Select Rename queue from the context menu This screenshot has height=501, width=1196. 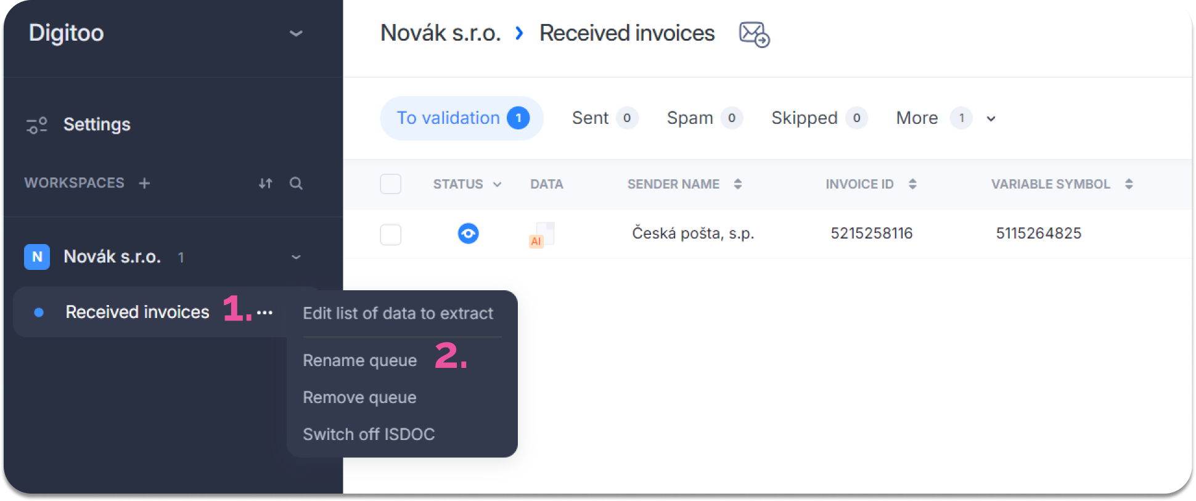360,360
